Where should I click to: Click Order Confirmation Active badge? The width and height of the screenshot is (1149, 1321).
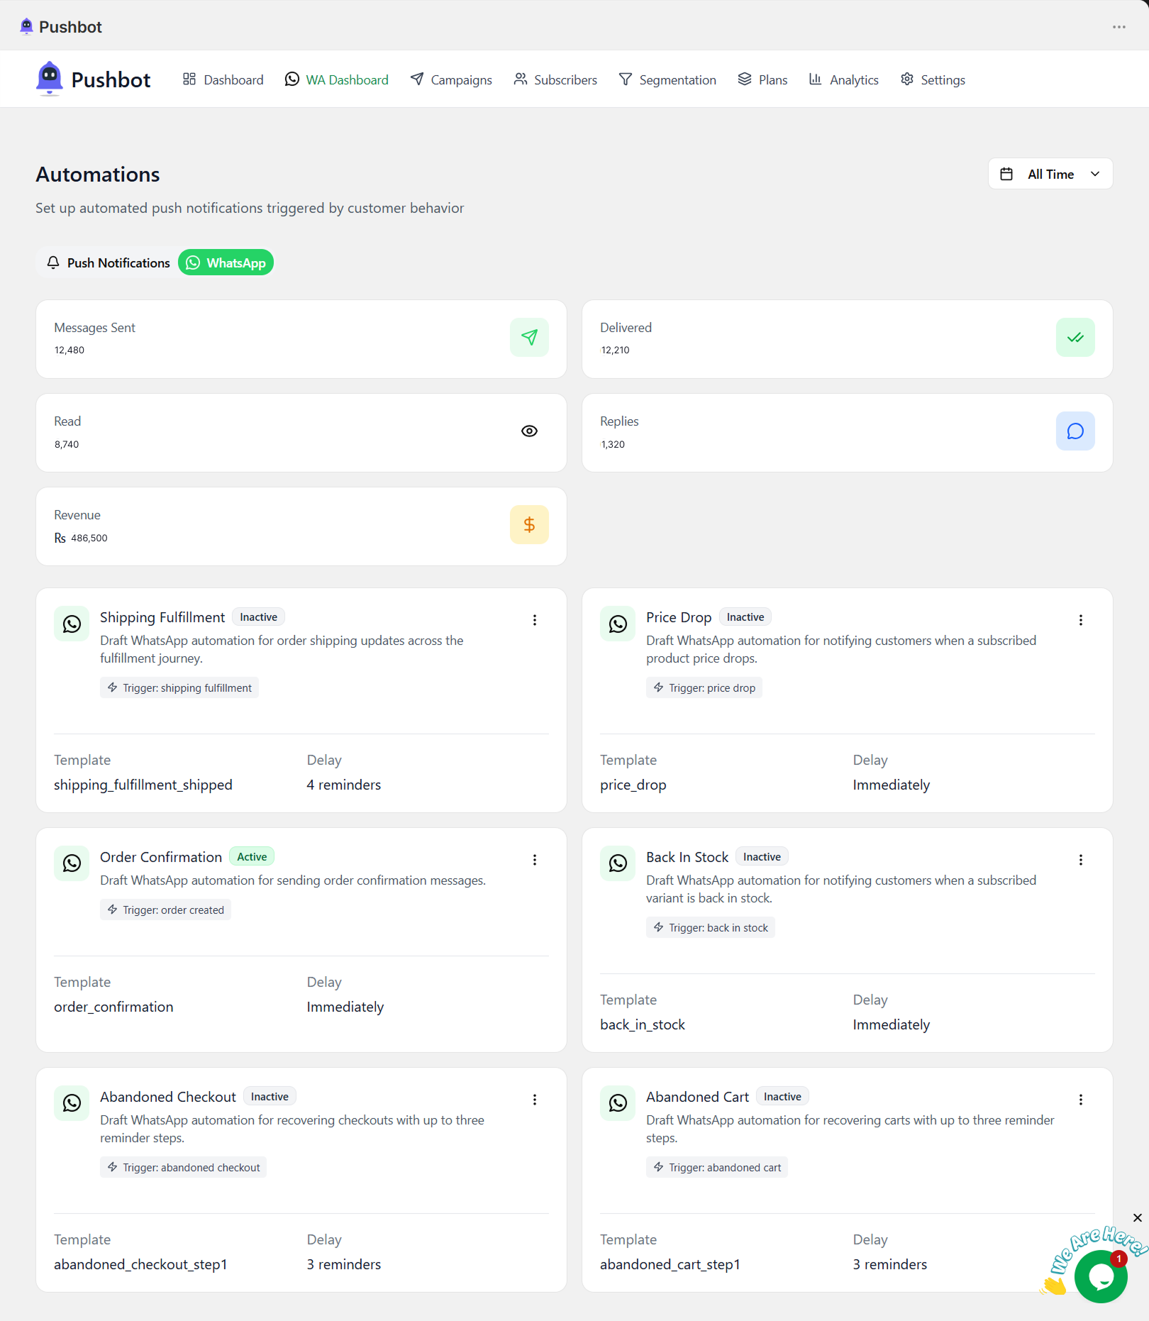[x=252, y=857]
